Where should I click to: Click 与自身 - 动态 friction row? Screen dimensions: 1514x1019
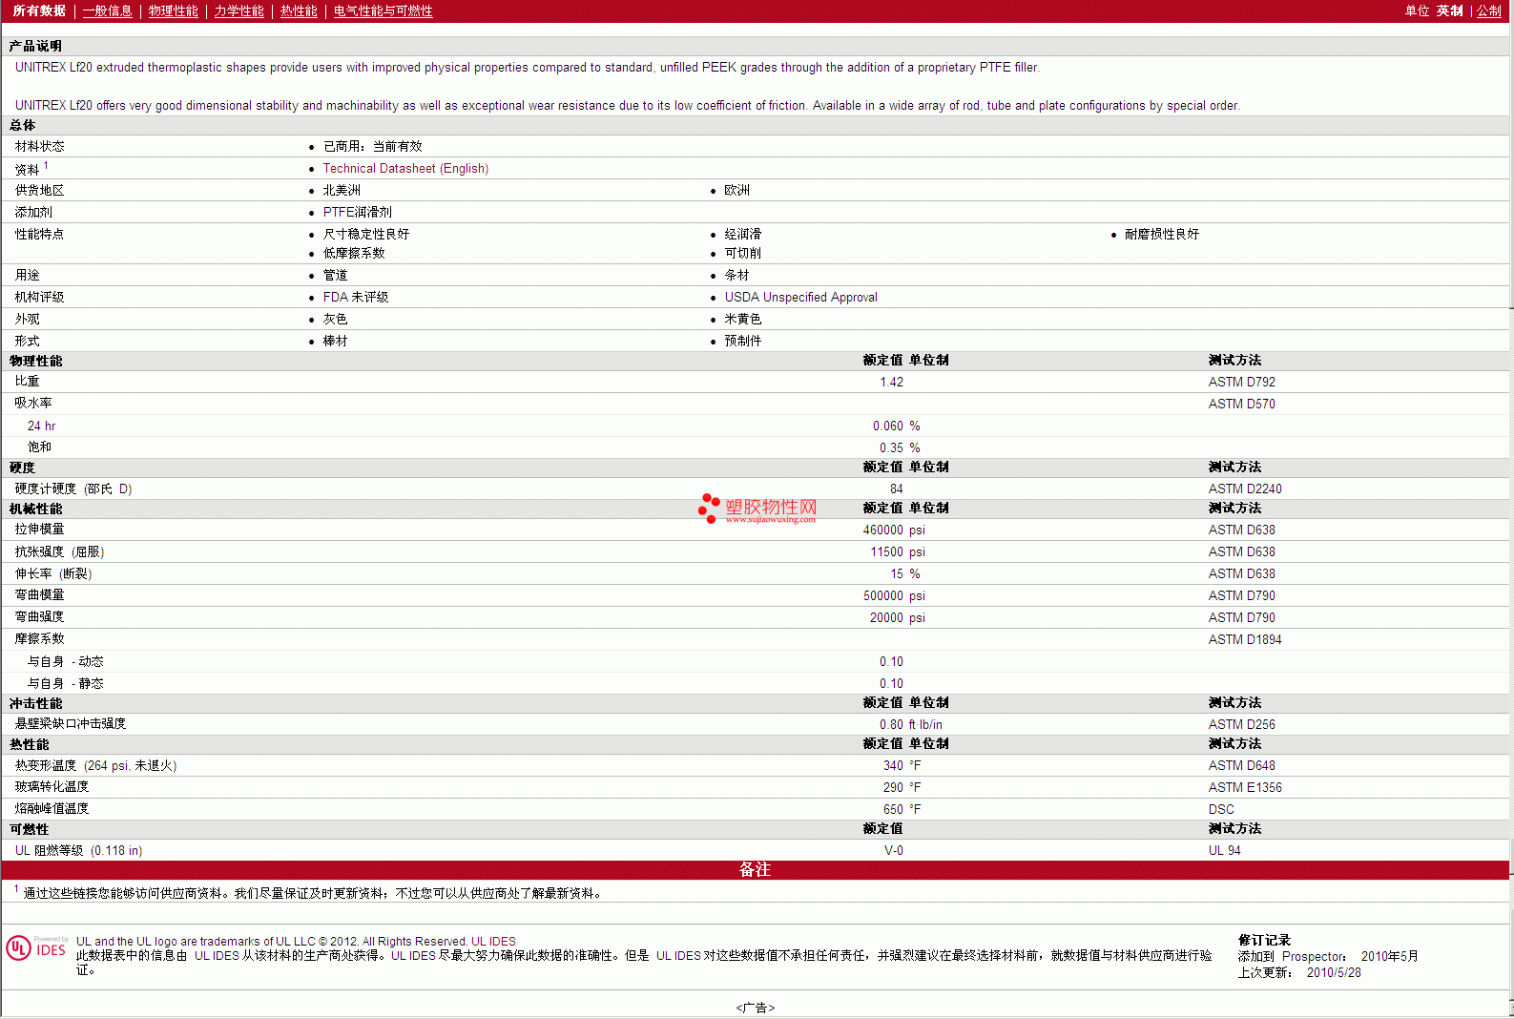pos(65,661)
